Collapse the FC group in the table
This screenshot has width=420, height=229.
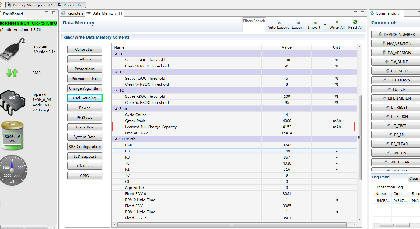pyautogui.click(x=116, y=54)
